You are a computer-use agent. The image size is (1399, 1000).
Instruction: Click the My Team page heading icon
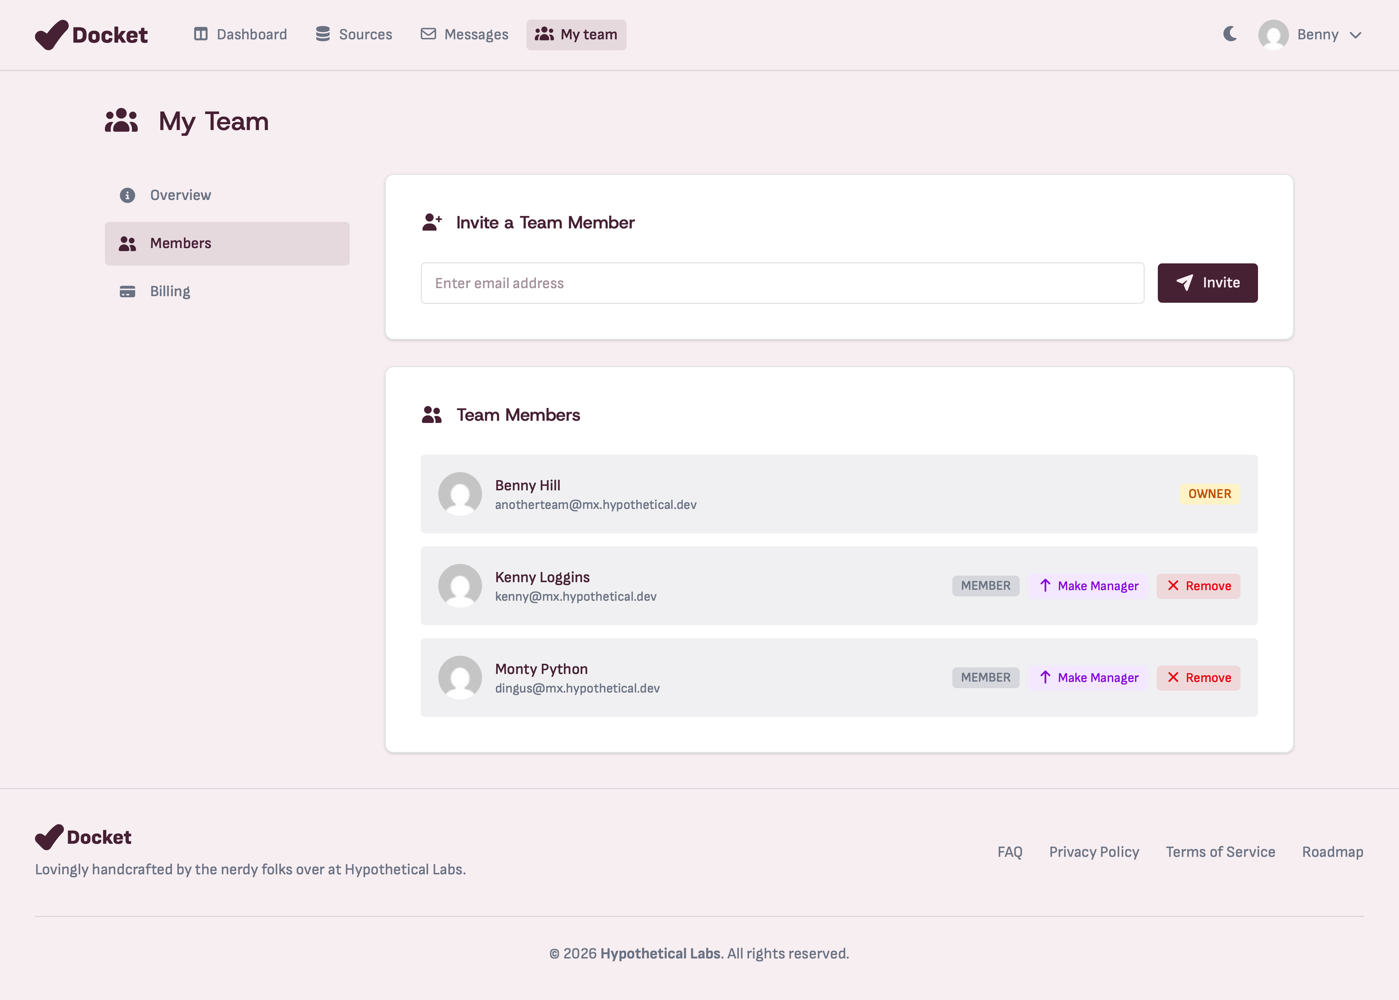121,121
